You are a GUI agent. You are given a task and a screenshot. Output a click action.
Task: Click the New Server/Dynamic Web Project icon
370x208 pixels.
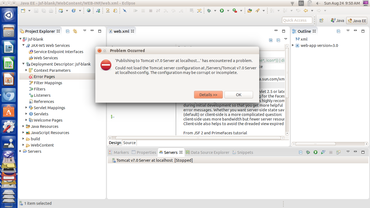click(61, 11)
